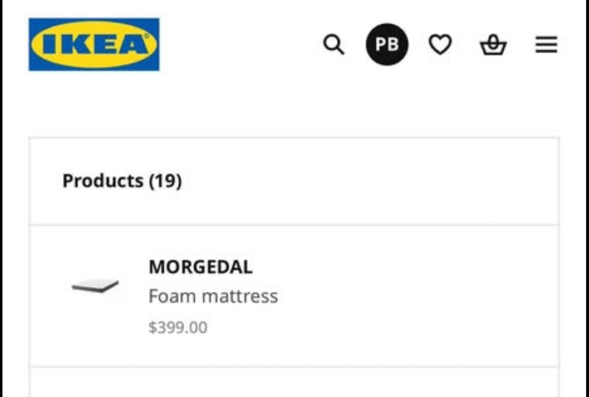Open the shopping basket icon
This screenshot has height=397, width=589.
pos(493,44)
